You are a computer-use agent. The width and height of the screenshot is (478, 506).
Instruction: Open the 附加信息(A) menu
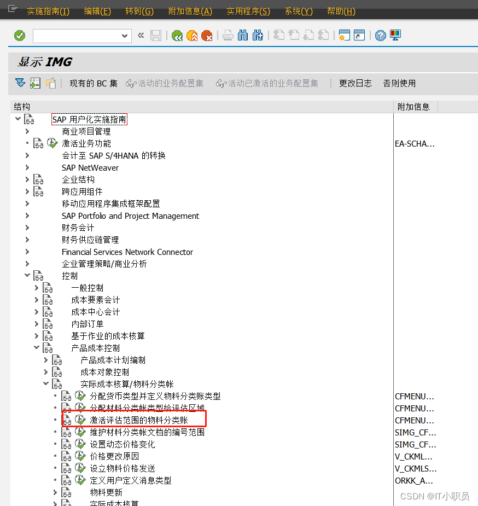pos(190,11)
